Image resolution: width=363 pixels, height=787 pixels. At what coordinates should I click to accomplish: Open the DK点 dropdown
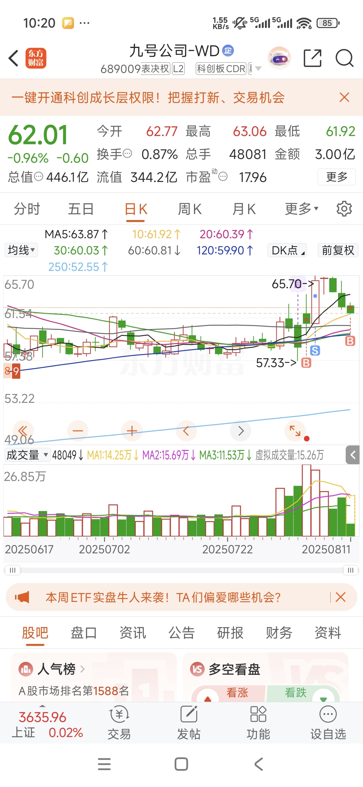pyautogui.click(x=287, y=250)
